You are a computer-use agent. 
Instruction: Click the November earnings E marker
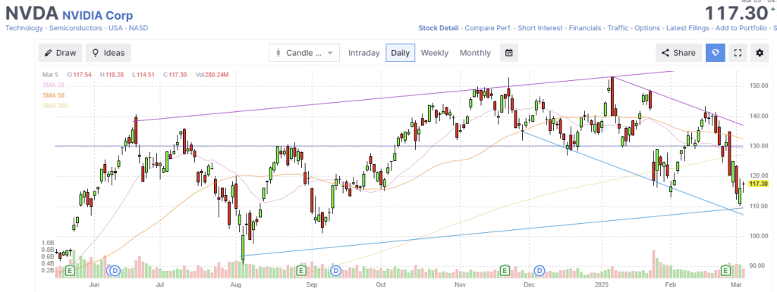[505, 270]
